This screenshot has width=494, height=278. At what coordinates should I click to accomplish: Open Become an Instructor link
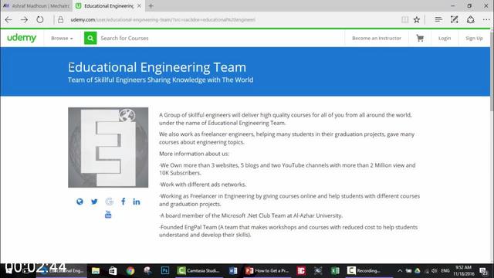click(377, 38)
